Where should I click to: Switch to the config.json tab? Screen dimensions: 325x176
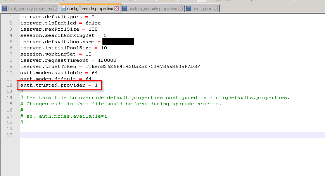202,9
